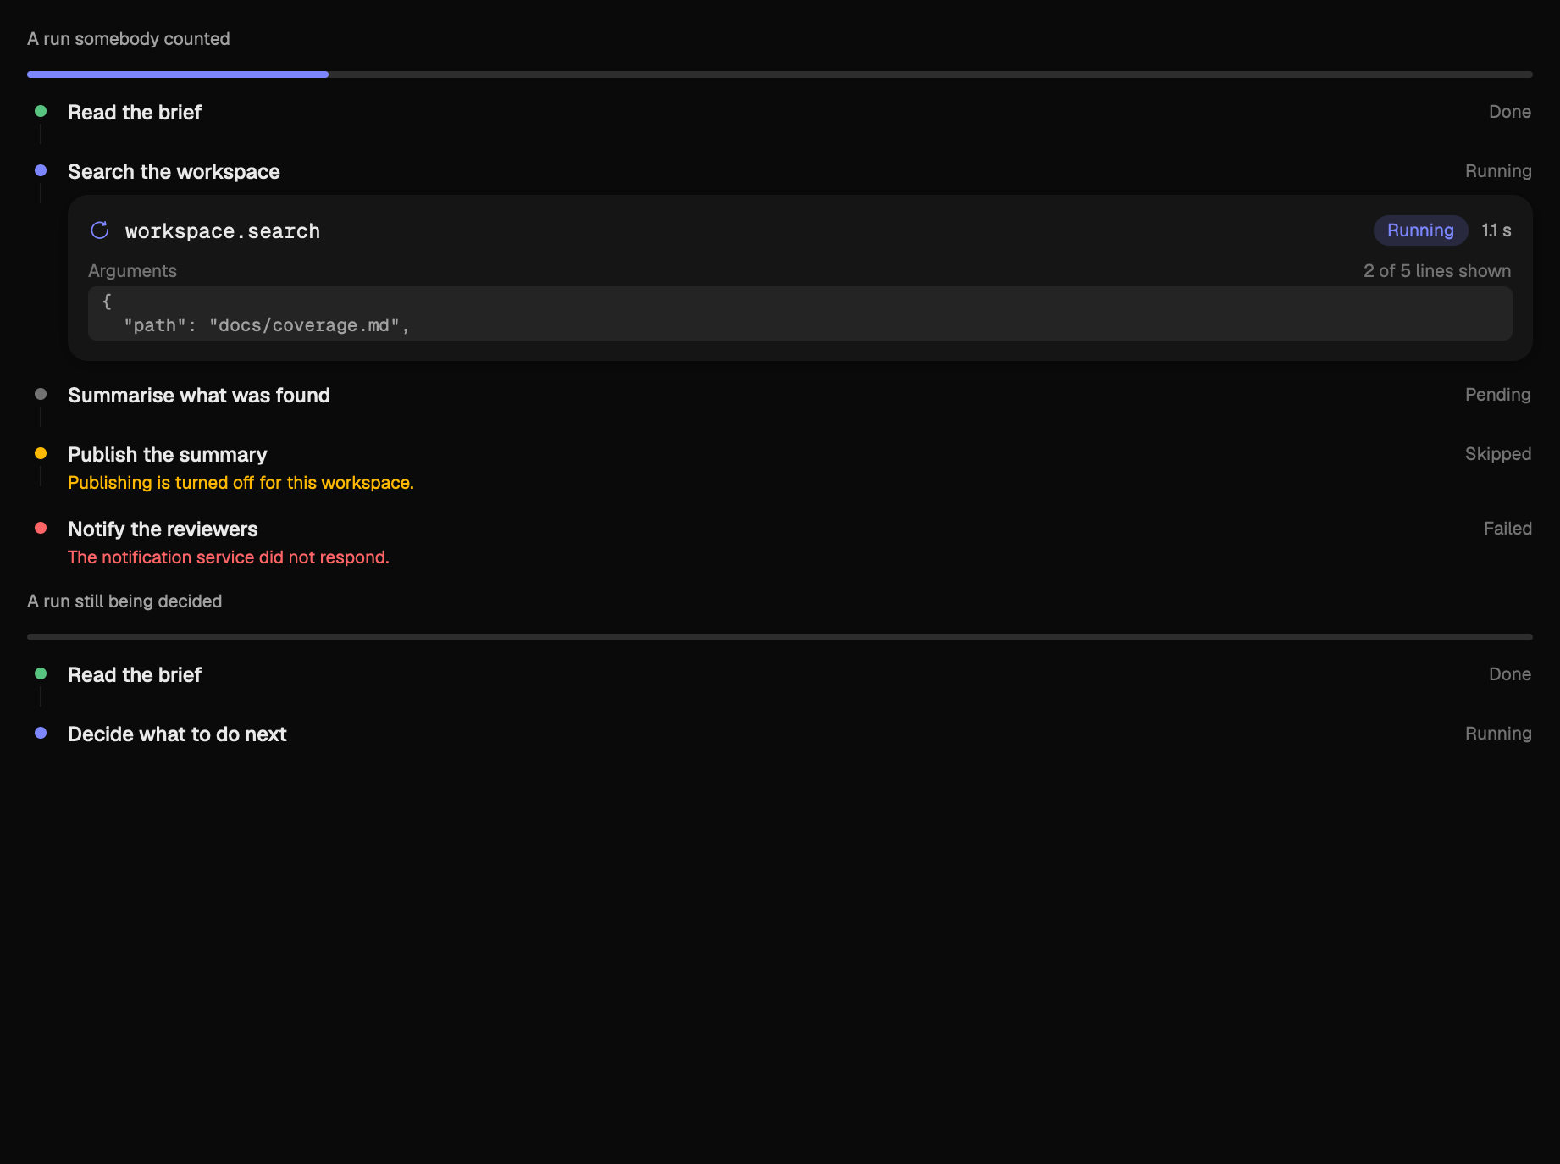Viewport: 1560px width, 1164px height.
Task: Click the gray dot for Summarise what was found
Action: 41,394
